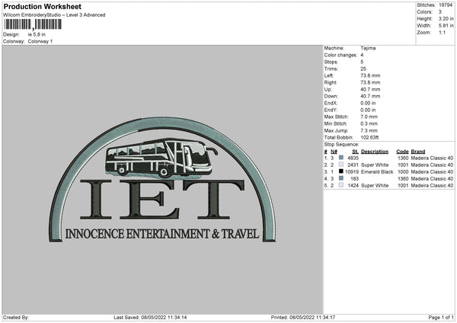
Task: Click the N# column header
Action: click(334, 152)
